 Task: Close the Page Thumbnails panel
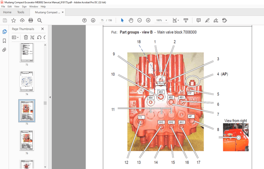[43, 29]
